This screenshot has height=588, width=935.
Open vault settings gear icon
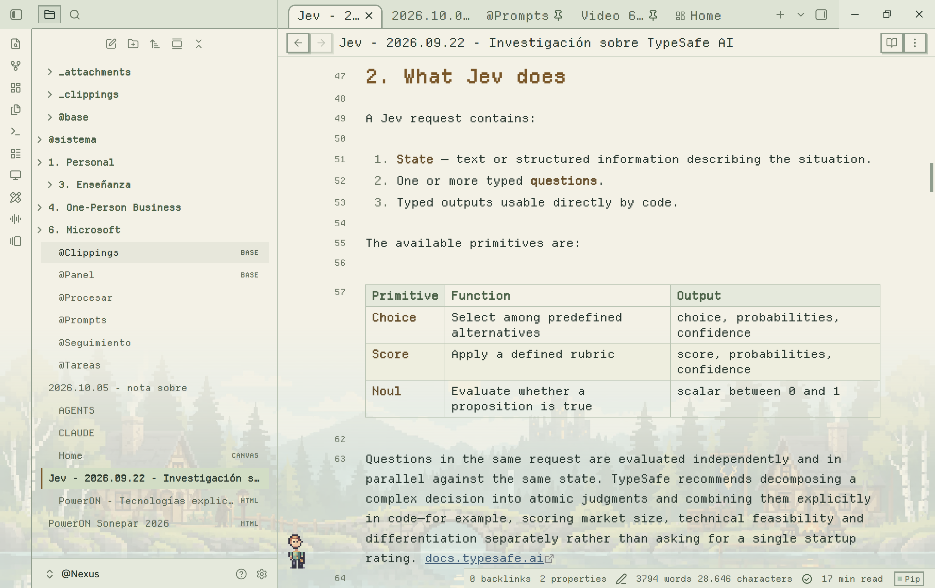point(262,574)
